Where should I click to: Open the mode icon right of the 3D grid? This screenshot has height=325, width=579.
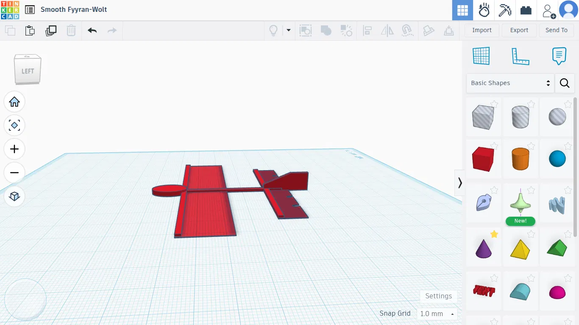click(x=484, y=10)
